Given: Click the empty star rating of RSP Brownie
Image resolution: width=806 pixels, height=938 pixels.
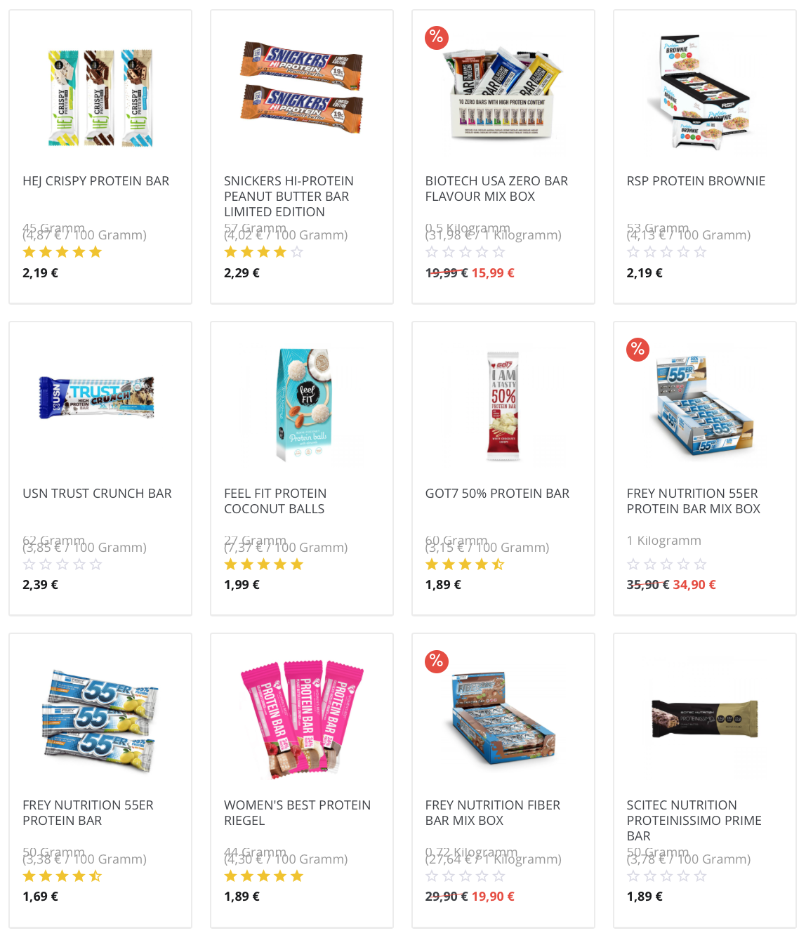Looking at the screenshot, I should (666, 252).
